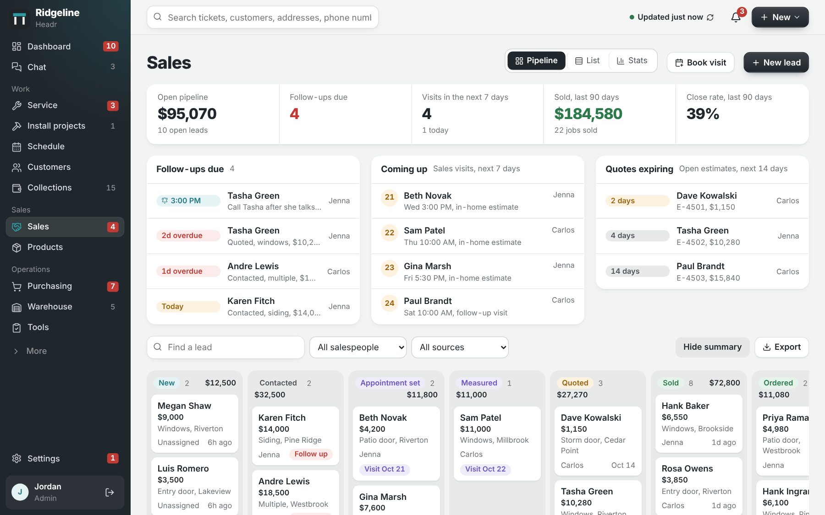825x515 pixels.
Task: Open the Schedule page
Action: click(x=65, y=146)
